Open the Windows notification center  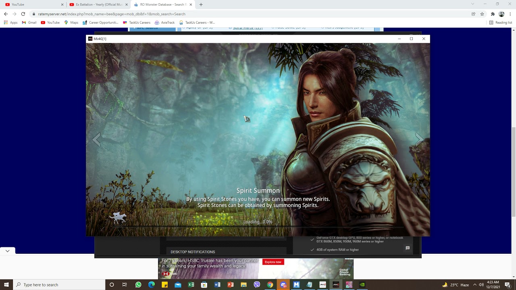pos(508,285)
